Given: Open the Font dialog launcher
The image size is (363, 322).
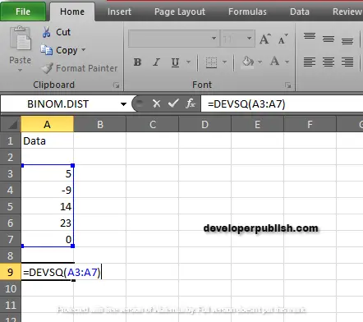Looking at the screenshot, I should pyautogui.click(x=287, y=85).
